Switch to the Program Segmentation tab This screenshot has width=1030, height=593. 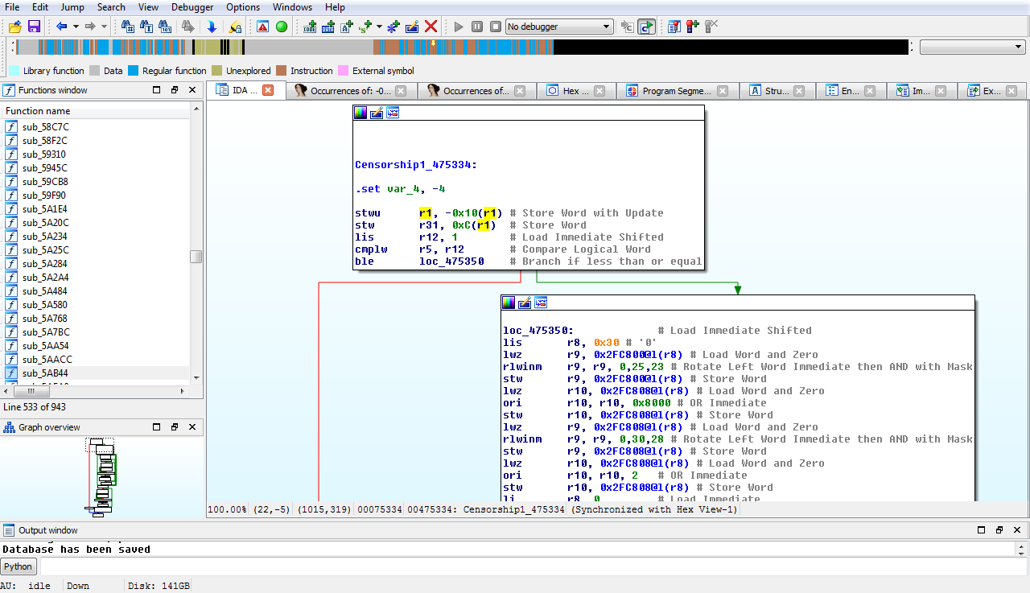coord(676,91)
